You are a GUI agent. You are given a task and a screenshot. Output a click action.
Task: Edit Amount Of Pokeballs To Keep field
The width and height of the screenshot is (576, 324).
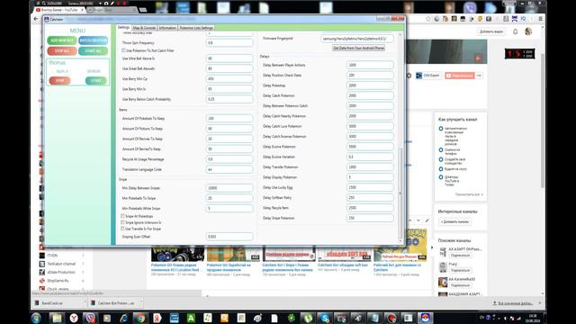(229, 119)
